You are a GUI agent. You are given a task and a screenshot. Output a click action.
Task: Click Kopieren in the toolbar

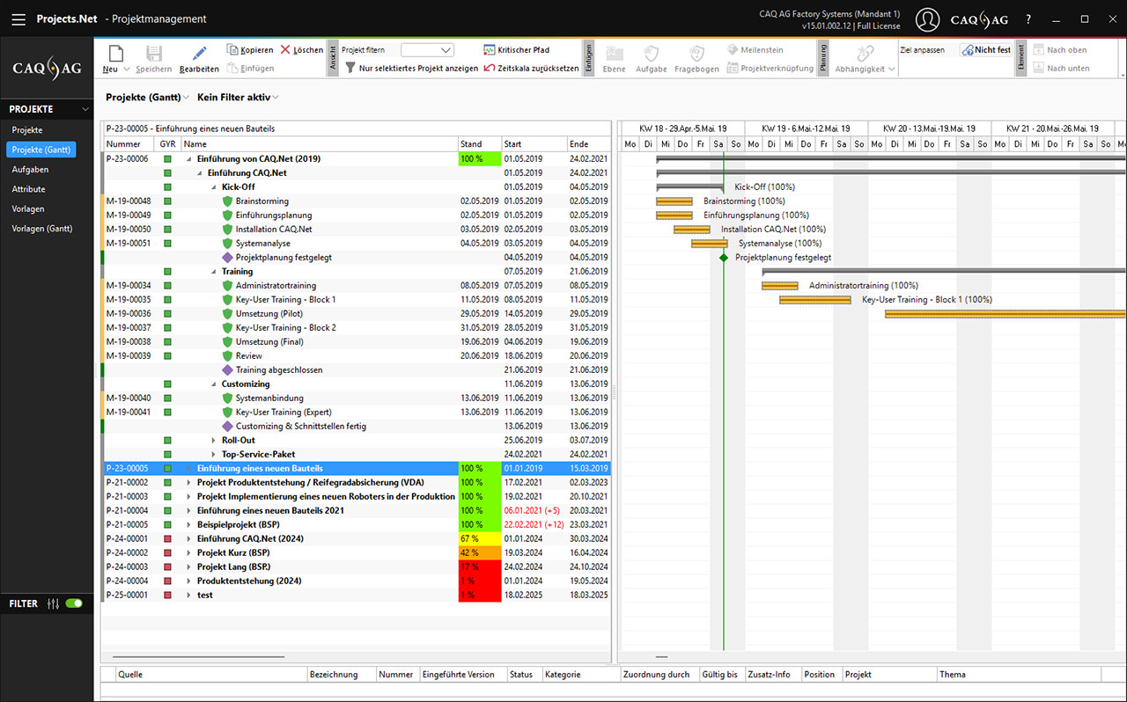250,50
